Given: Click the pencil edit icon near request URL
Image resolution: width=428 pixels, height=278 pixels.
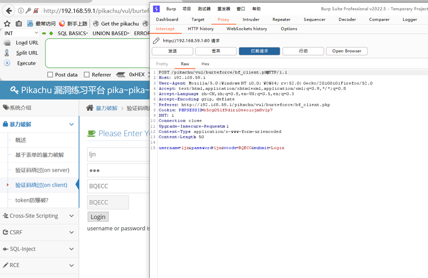Looking at the screenshot, I should [x=156, y=41].
